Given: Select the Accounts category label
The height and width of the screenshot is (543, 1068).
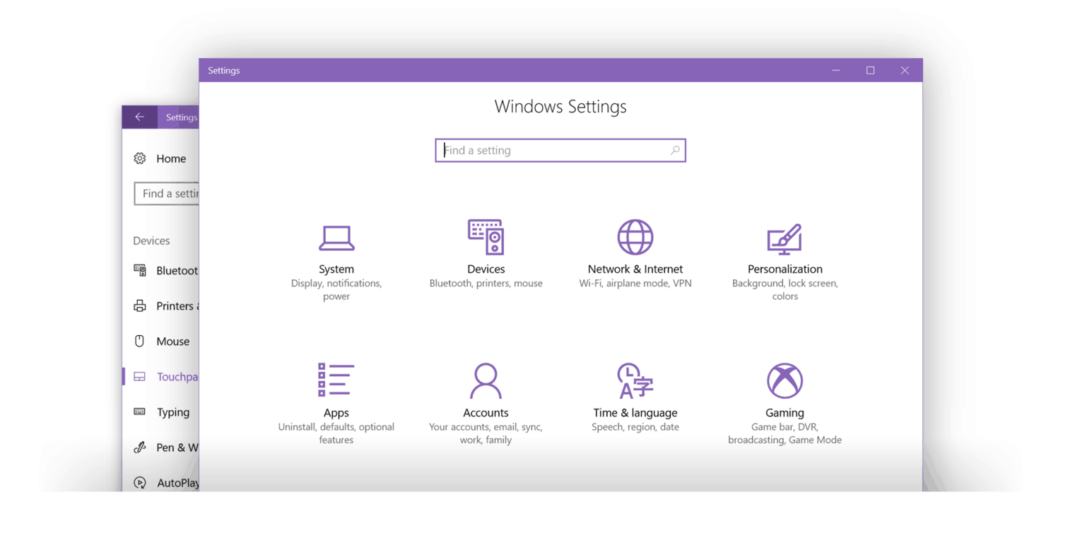Looking at the screenshot, I should (486, 413).
